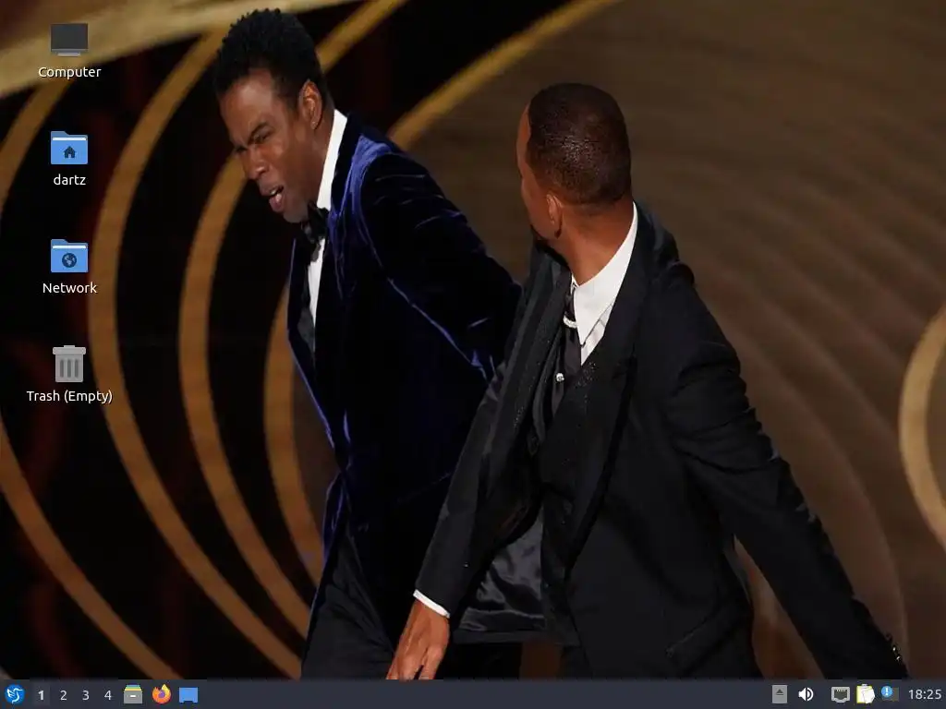Screen dimensions: 946x709
Task: Open the wired network tray icon
Action: pos(841,694)
